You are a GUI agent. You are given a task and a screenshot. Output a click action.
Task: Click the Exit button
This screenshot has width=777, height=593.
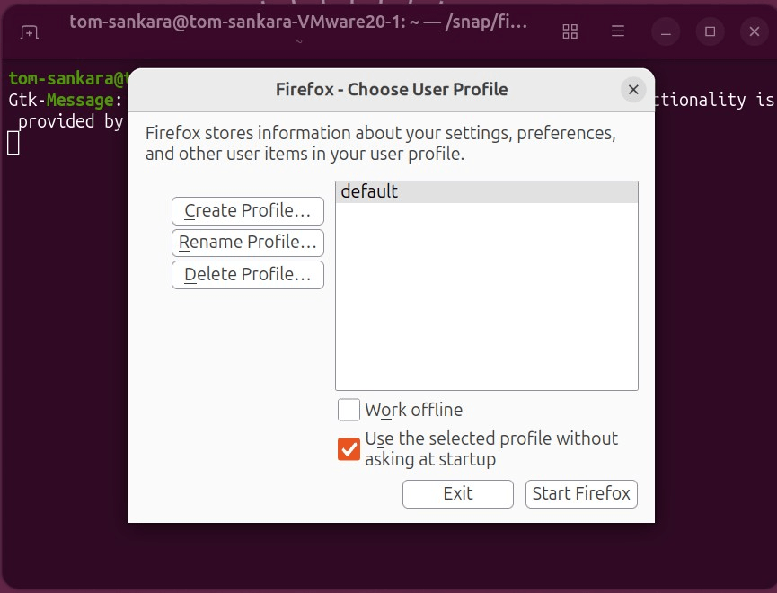click(458, 494)
